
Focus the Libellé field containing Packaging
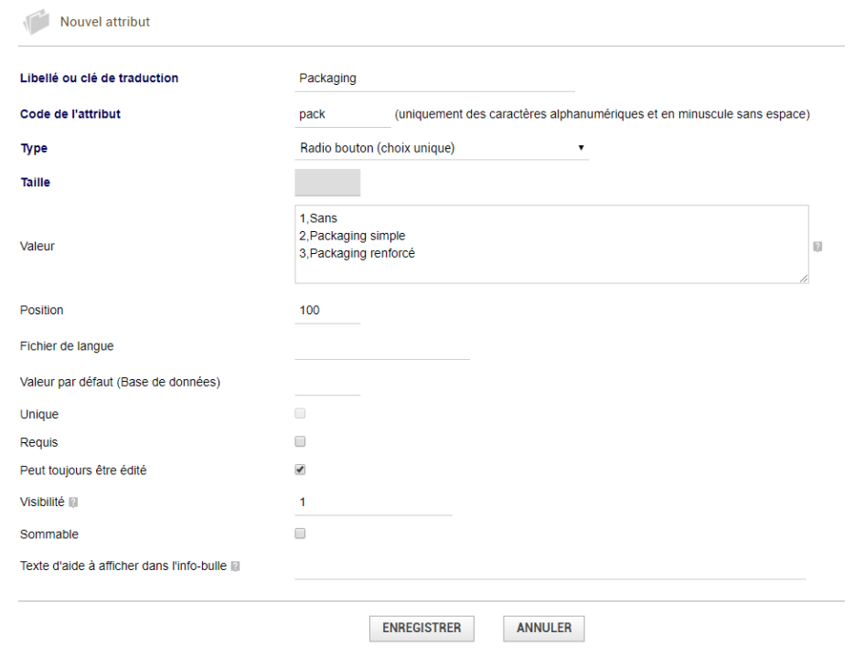(434, 79)
